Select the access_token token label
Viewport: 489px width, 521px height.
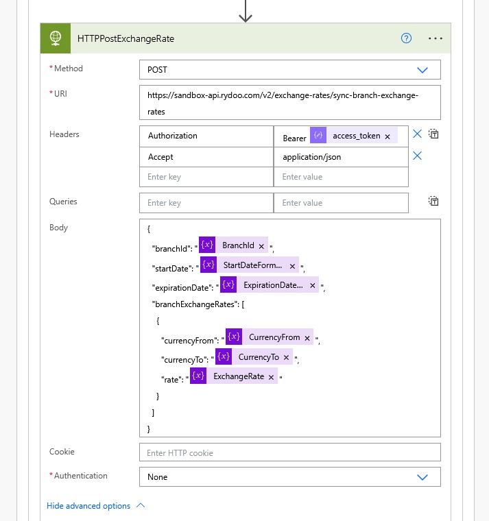pyautogui.click(x=357, y=136)
